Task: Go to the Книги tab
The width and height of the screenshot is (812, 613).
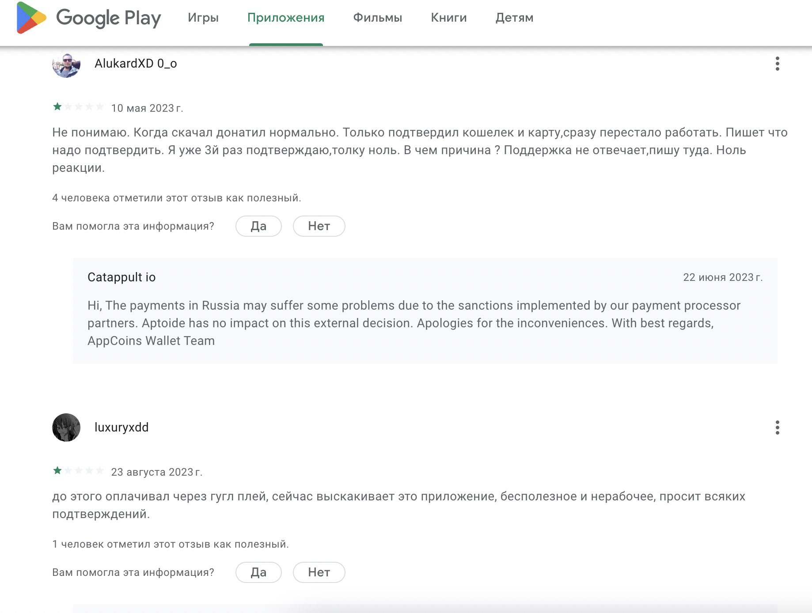Action: click(449, 18)
